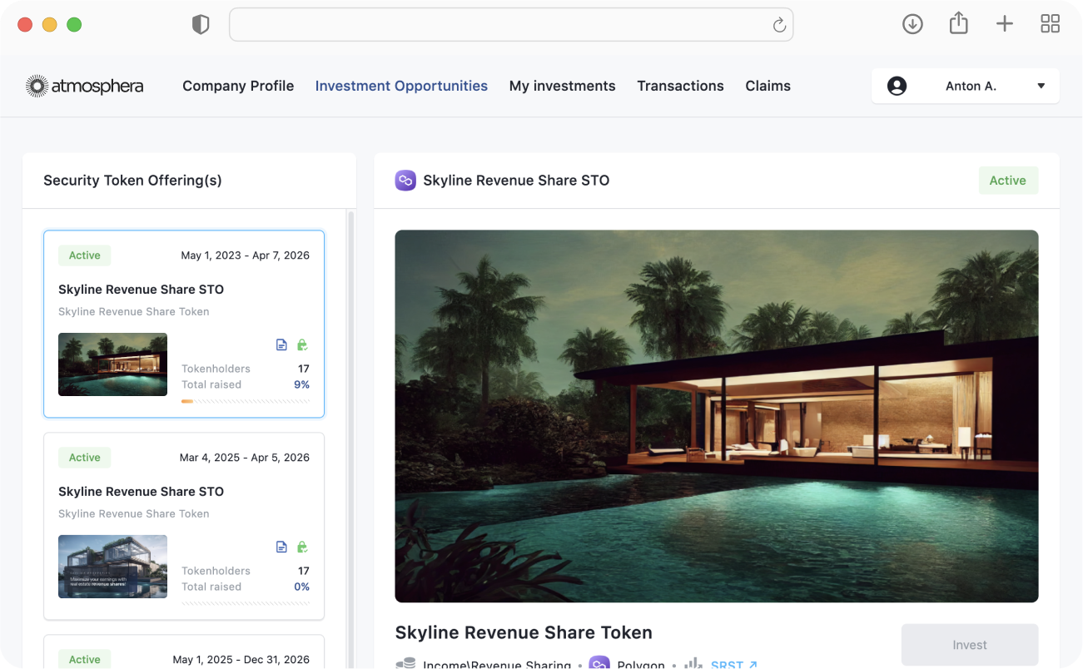The height and width of the screenshot is (669, 1083).
Task: Reload the page with refresh icon
Action: pyautogui.click(x=779, y=25)
